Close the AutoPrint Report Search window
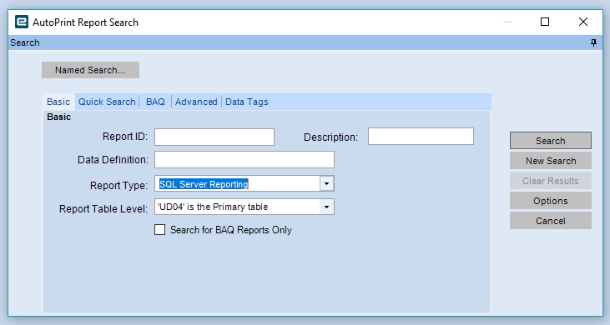 point(582,22)
